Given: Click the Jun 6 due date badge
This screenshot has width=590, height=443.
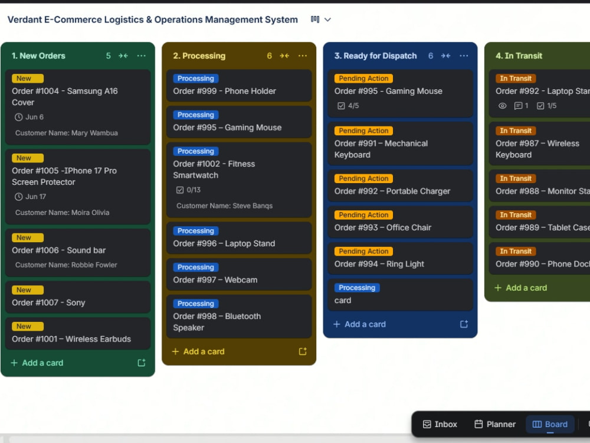Looking at the screenshot, I should (x=29, y=117).
